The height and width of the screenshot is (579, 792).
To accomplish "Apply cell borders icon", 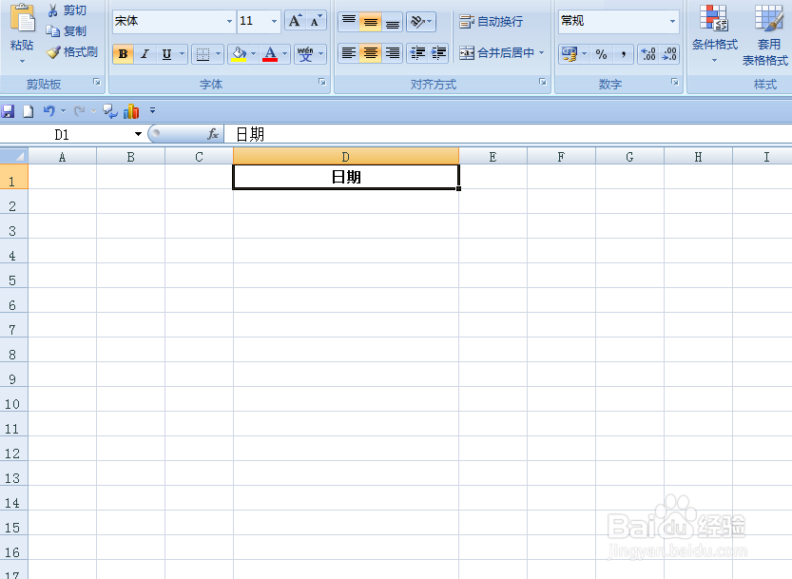I will tap(203, 54).
